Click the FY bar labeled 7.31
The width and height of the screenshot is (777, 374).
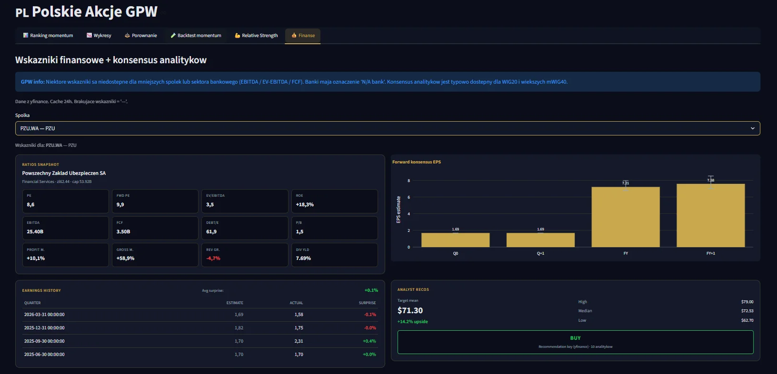coord(626,217)
